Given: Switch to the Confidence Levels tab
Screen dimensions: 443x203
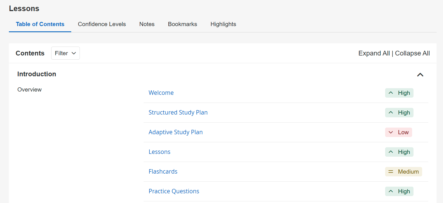Looking at the screenshot, I should coord(102,24).
